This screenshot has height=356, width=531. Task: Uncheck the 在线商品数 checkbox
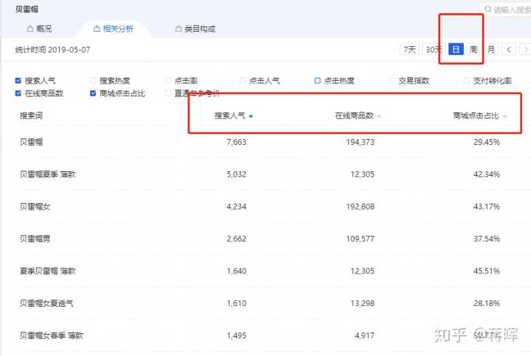pos(18,93)
